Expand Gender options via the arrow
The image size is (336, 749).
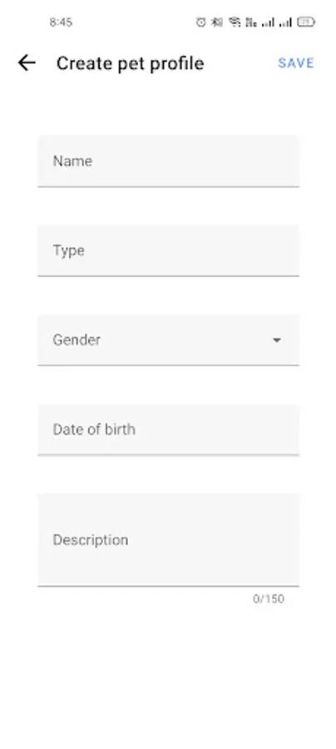[x=277, y=340]
